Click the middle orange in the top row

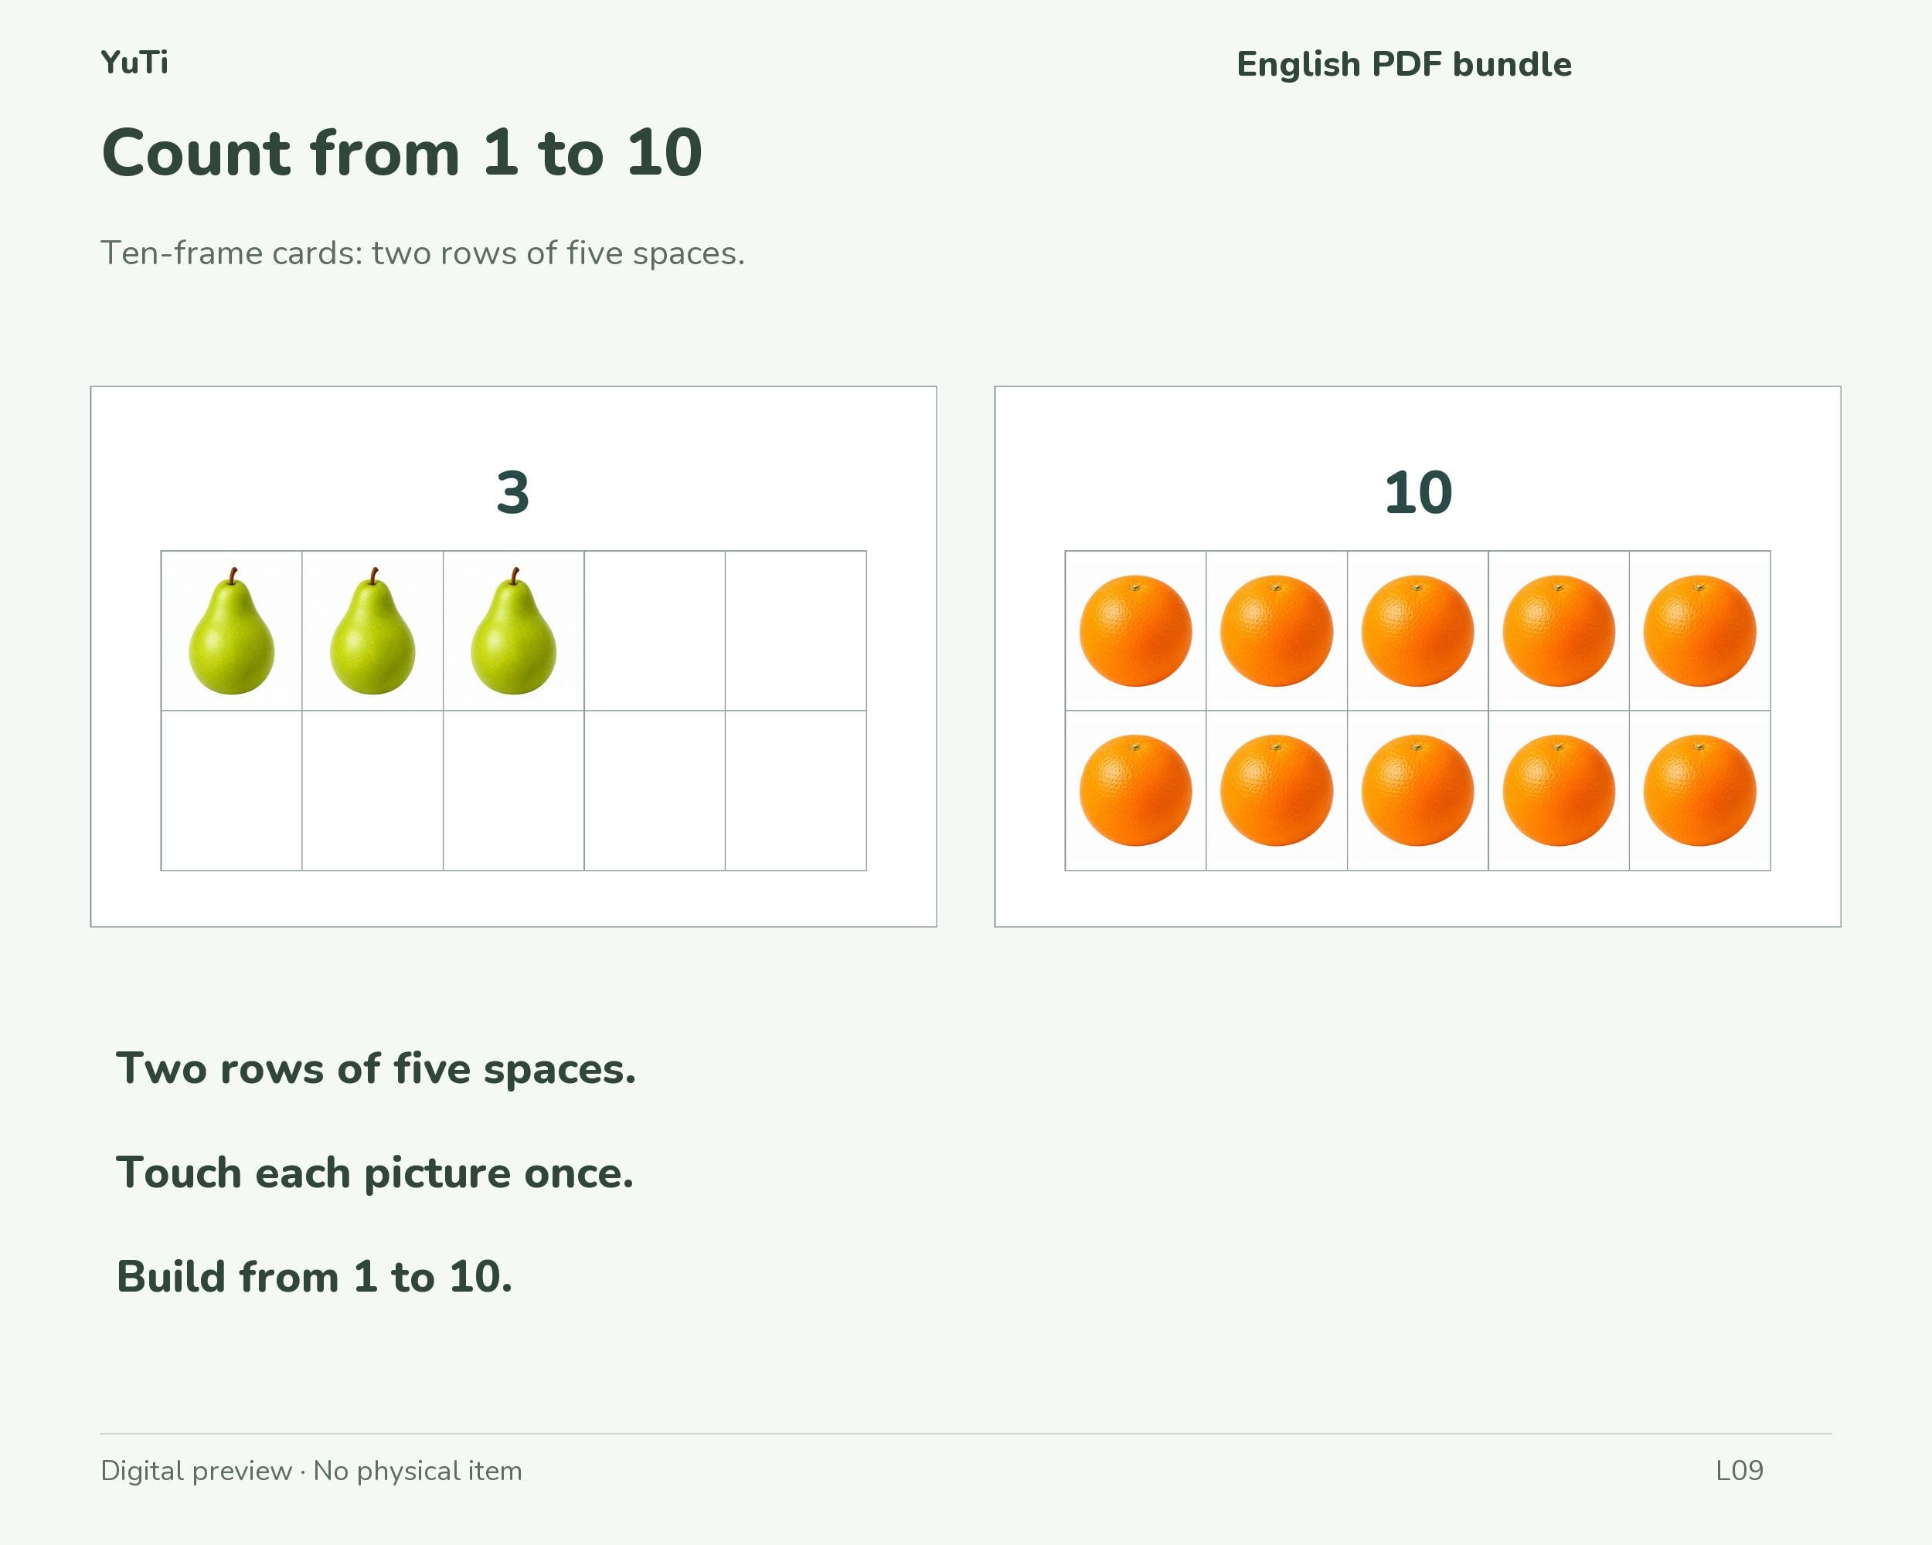1417,630
